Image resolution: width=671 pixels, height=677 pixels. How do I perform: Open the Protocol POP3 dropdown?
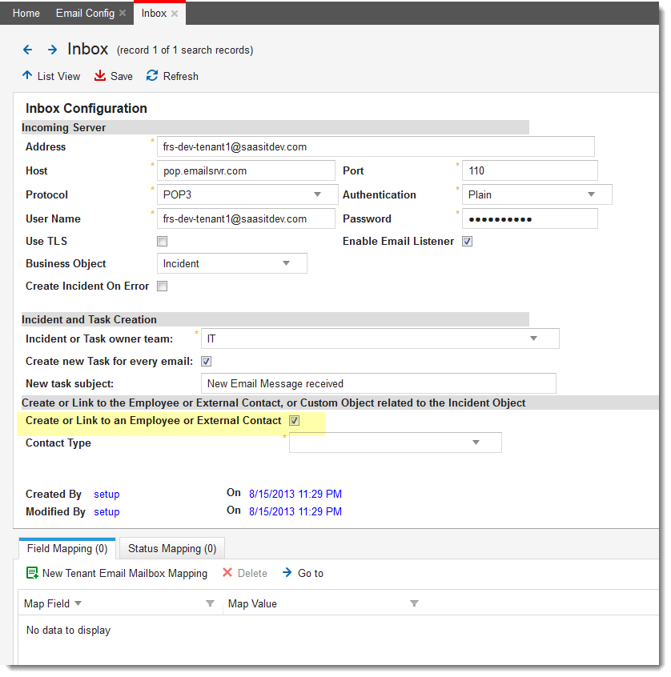318,194
